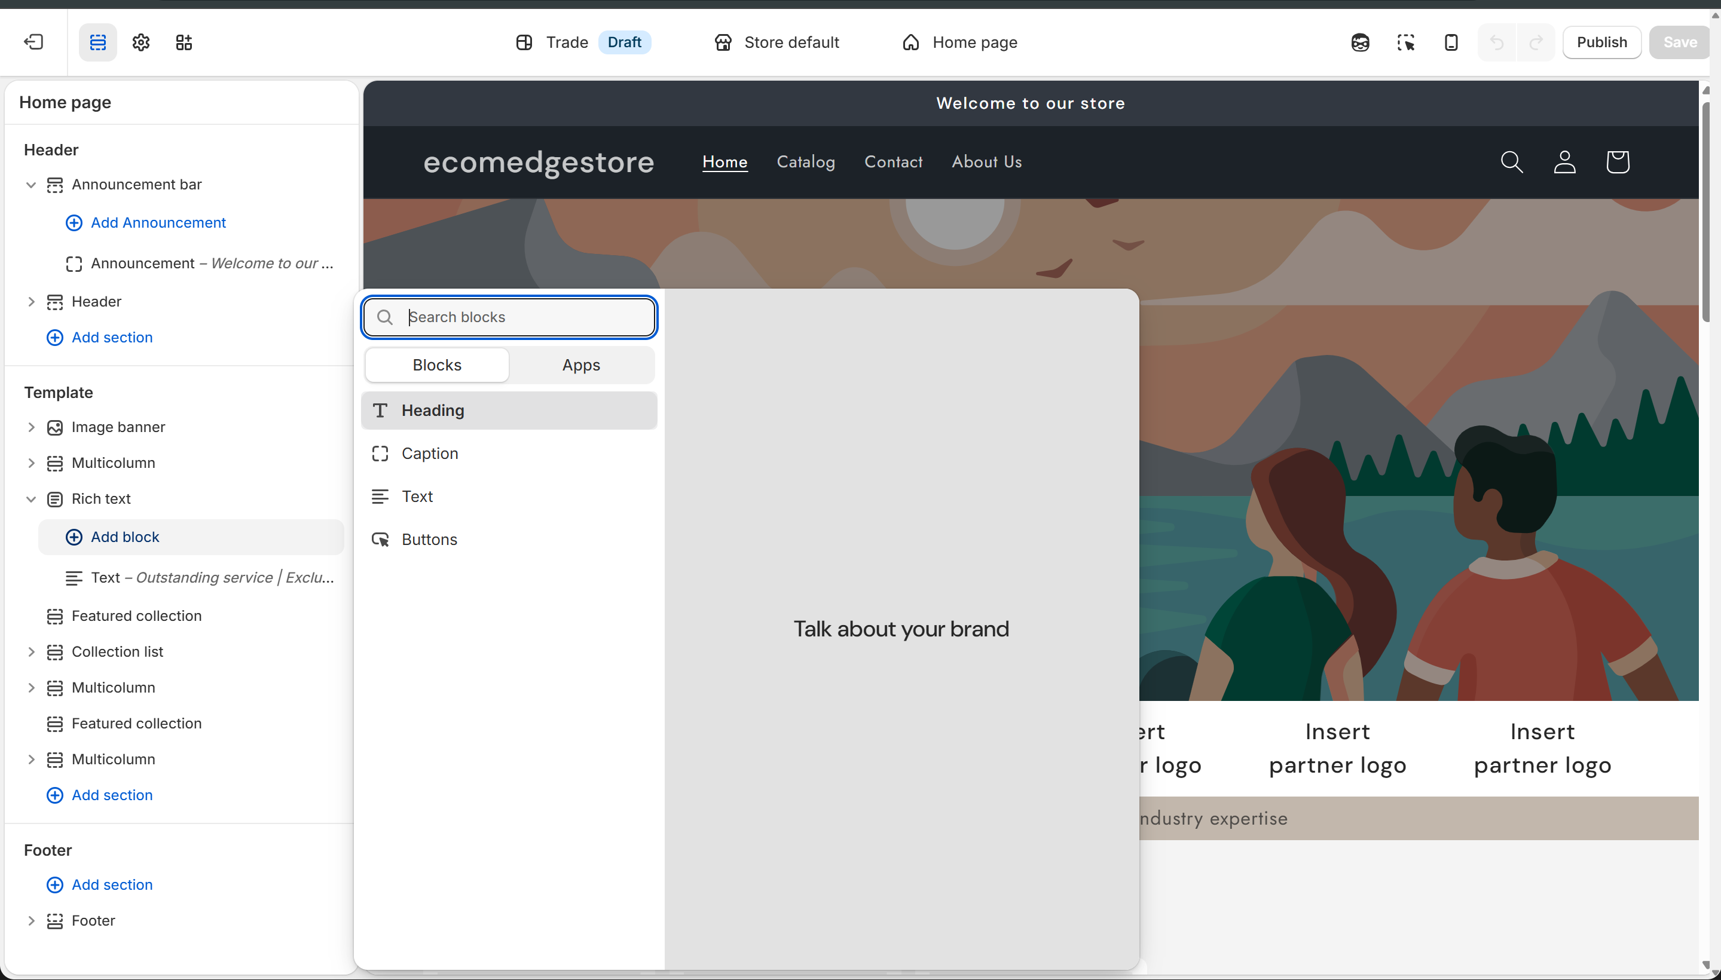Expand the Footer section tree item
This screenshot has height=980, width=1721.
[x=31, y=920]
